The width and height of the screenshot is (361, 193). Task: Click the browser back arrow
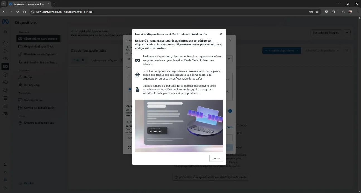tap(4, 12)
